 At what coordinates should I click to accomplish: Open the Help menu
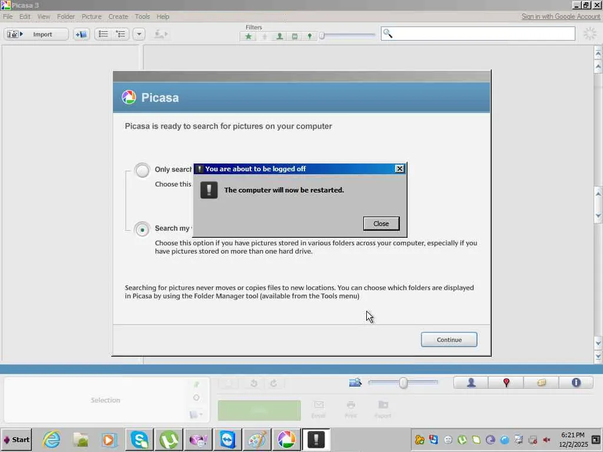(163, 16)
